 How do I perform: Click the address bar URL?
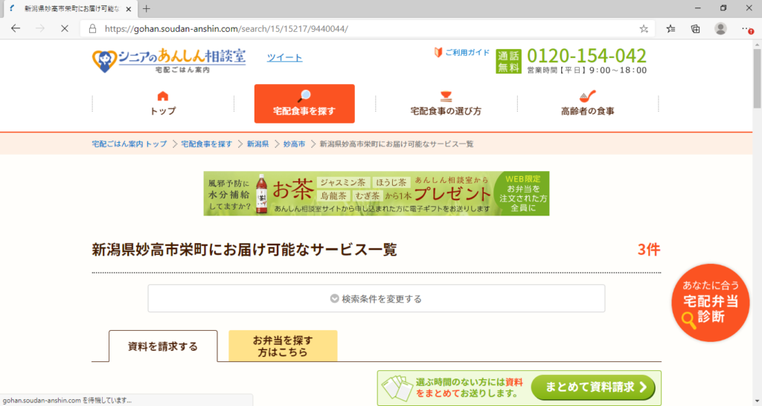click(226, 29)
